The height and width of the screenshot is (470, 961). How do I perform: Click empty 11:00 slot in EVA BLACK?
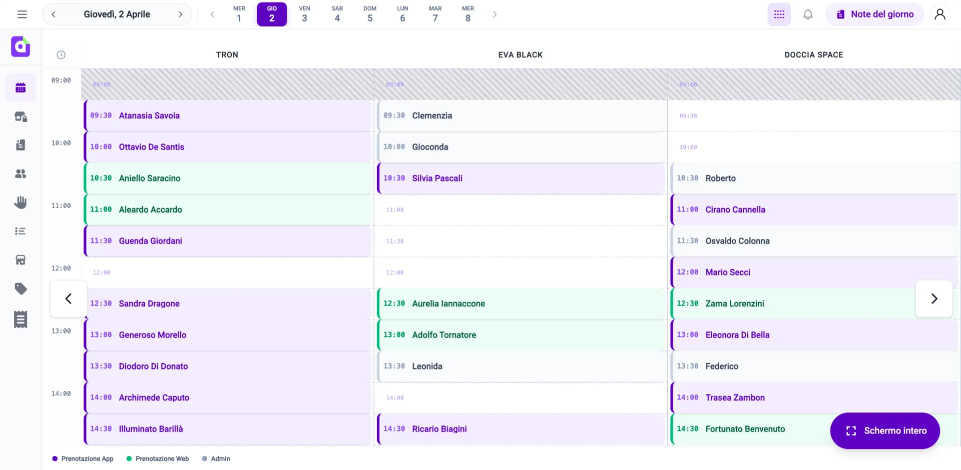pyautogui.click(x=521, y=209)
